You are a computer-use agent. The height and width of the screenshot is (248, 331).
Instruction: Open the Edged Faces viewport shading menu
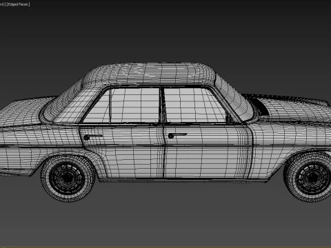click(x=19, y=4)
